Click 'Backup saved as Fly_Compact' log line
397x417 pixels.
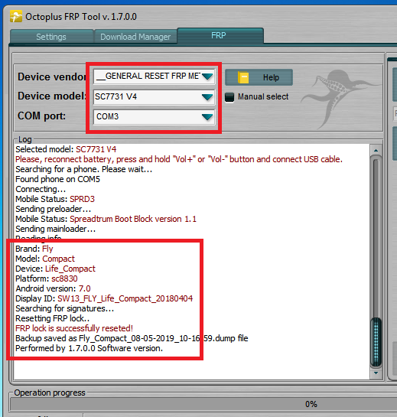[x=132, y=338]
